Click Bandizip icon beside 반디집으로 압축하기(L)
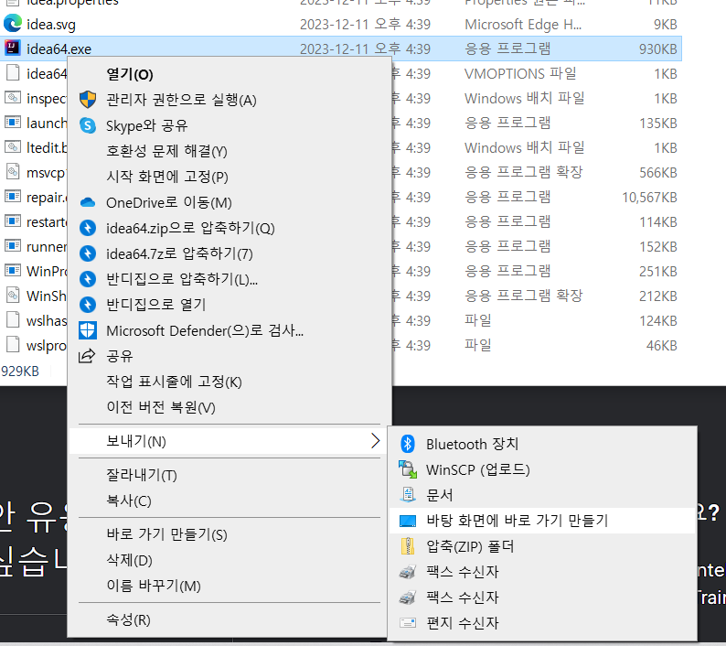The height and width of the screenshot is (646, 726). [x=88, y=279]
